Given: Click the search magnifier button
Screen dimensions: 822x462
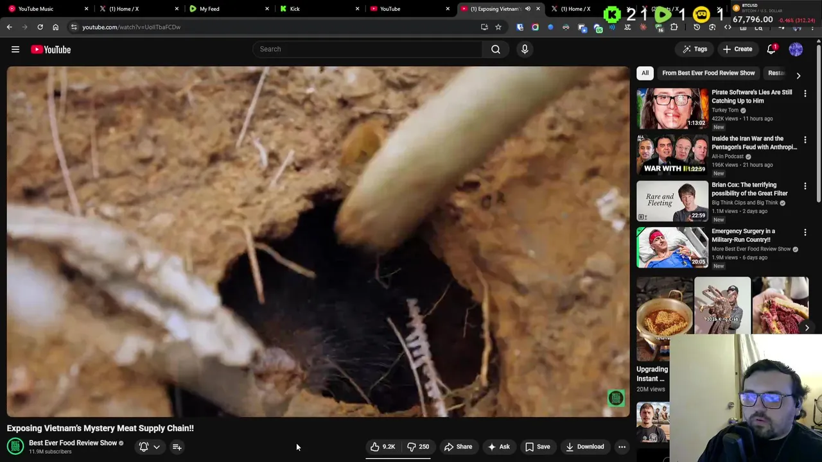Looking at the screenshot, I should click(496, 49).
